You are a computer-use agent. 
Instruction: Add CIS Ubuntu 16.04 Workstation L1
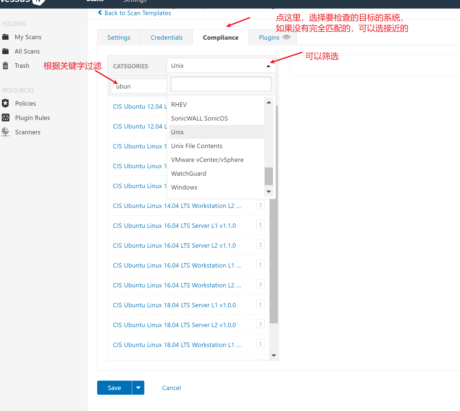[177, 265]
